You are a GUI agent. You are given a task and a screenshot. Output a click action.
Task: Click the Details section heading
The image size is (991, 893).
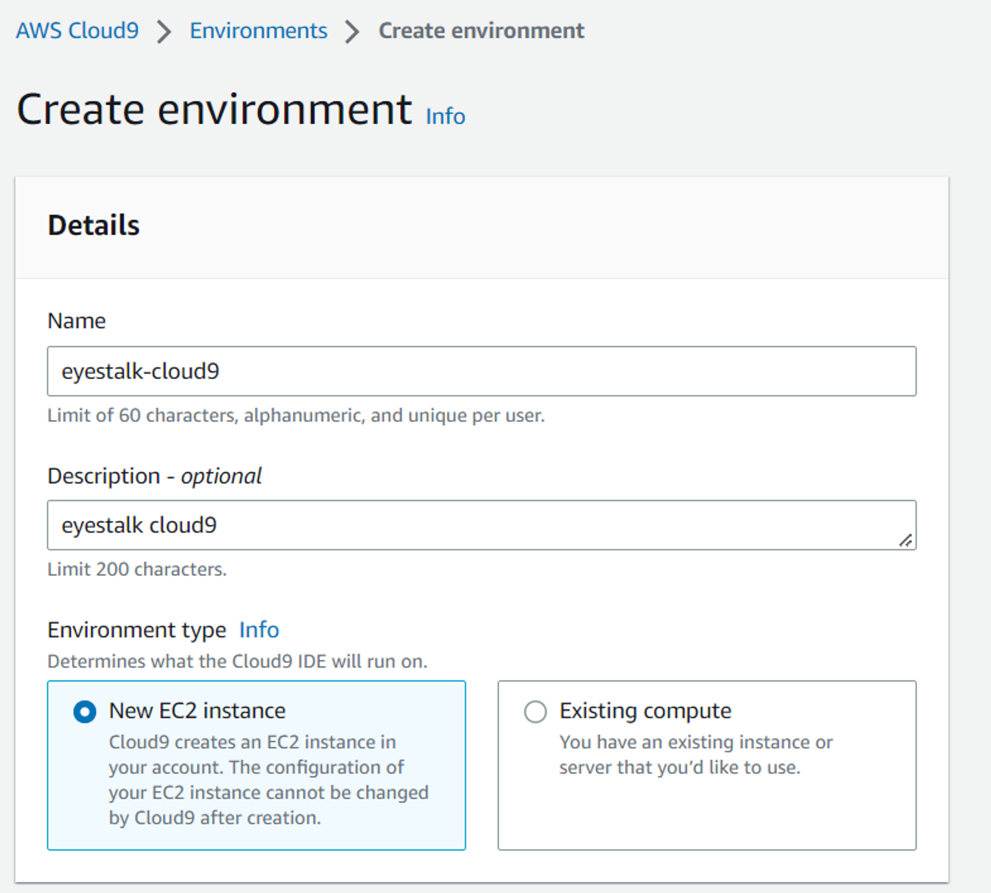(94, 225)
